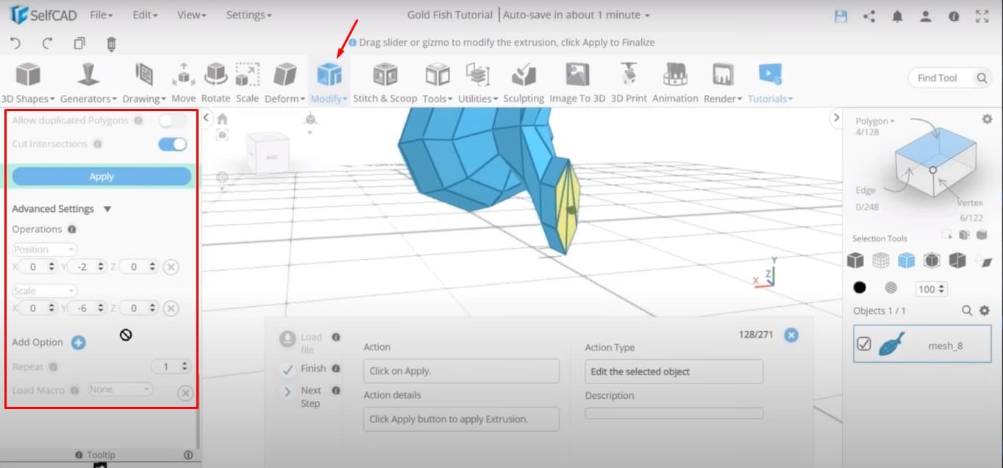Uncheck the mesh_8 object checkbox
The width and height of the screenshot is (1003, 468).
(865, 343)
